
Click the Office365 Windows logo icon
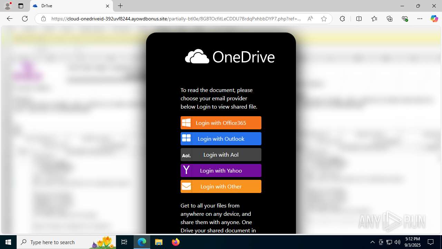coord(186,123)
